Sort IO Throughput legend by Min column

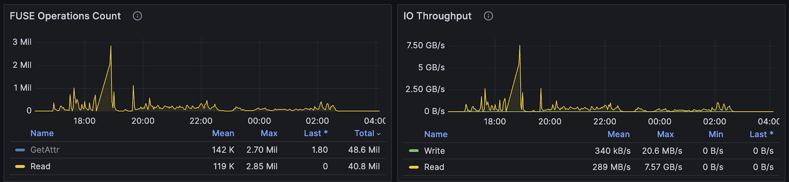click(716, 134)
